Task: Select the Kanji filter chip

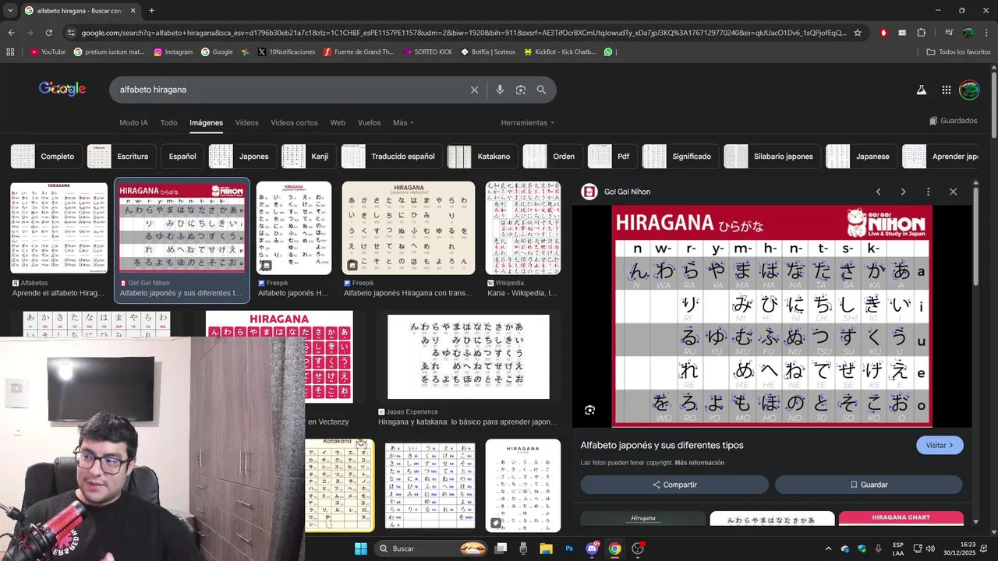Action: click(x=307, y=157)
